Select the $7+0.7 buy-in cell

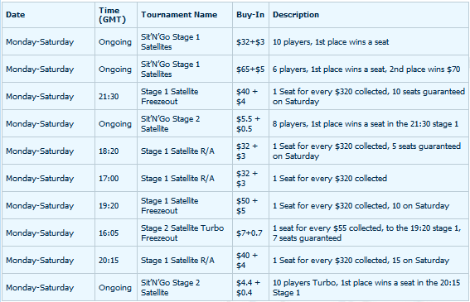(249, 232)
